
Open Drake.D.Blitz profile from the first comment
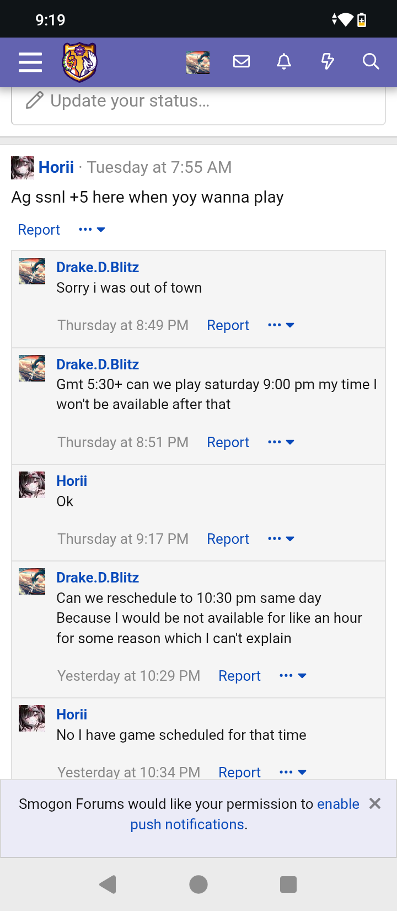point(98,267)
